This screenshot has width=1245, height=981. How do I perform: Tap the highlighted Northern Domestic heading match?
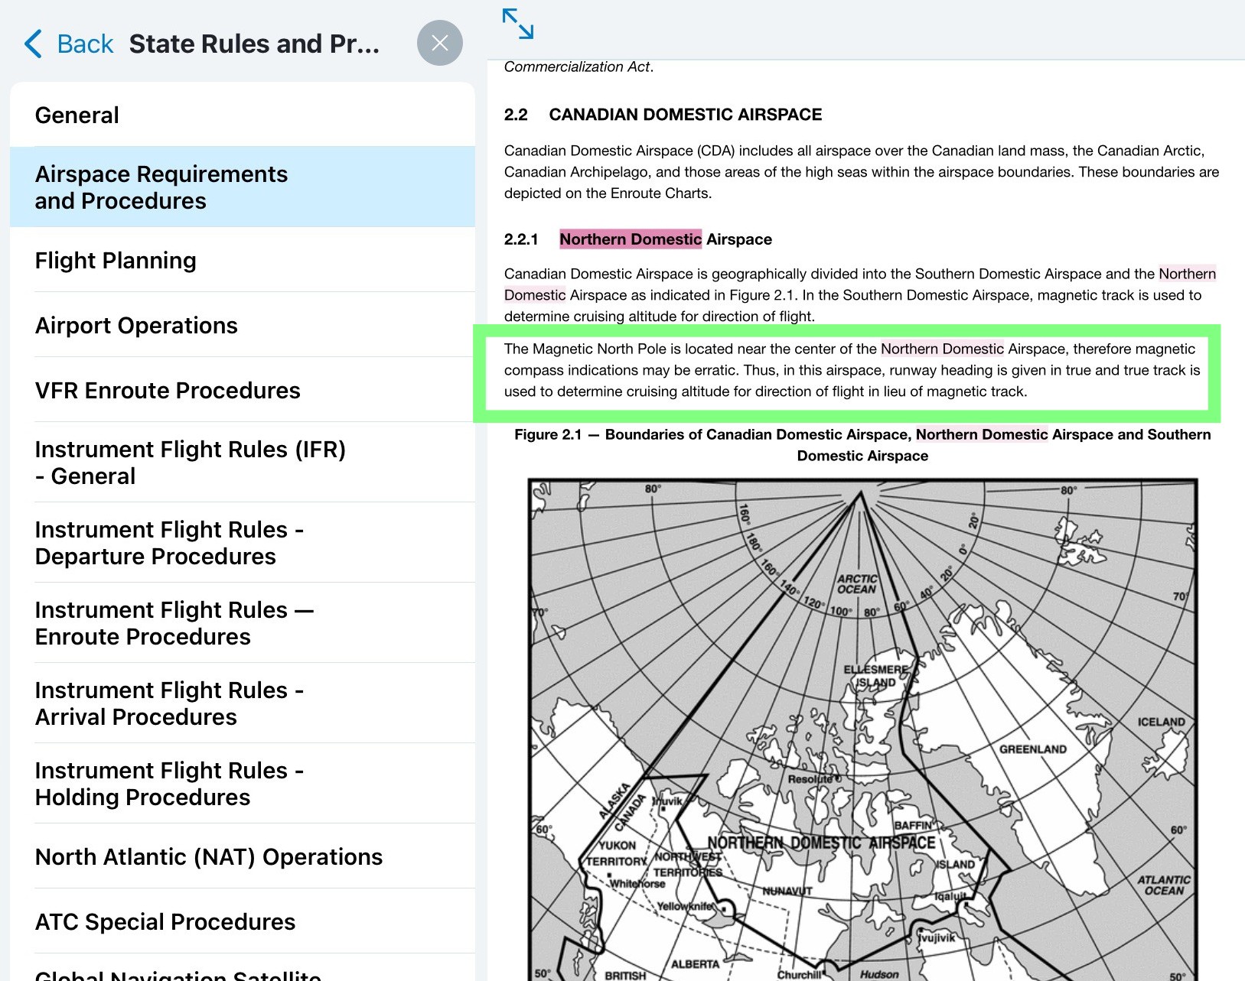click(630, 239)
